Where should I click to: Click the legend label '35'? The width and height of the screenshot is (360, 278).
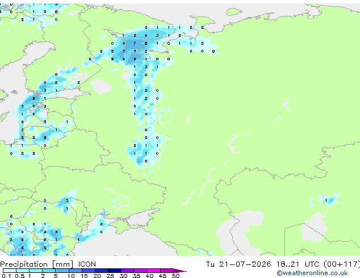pos(136,276)
